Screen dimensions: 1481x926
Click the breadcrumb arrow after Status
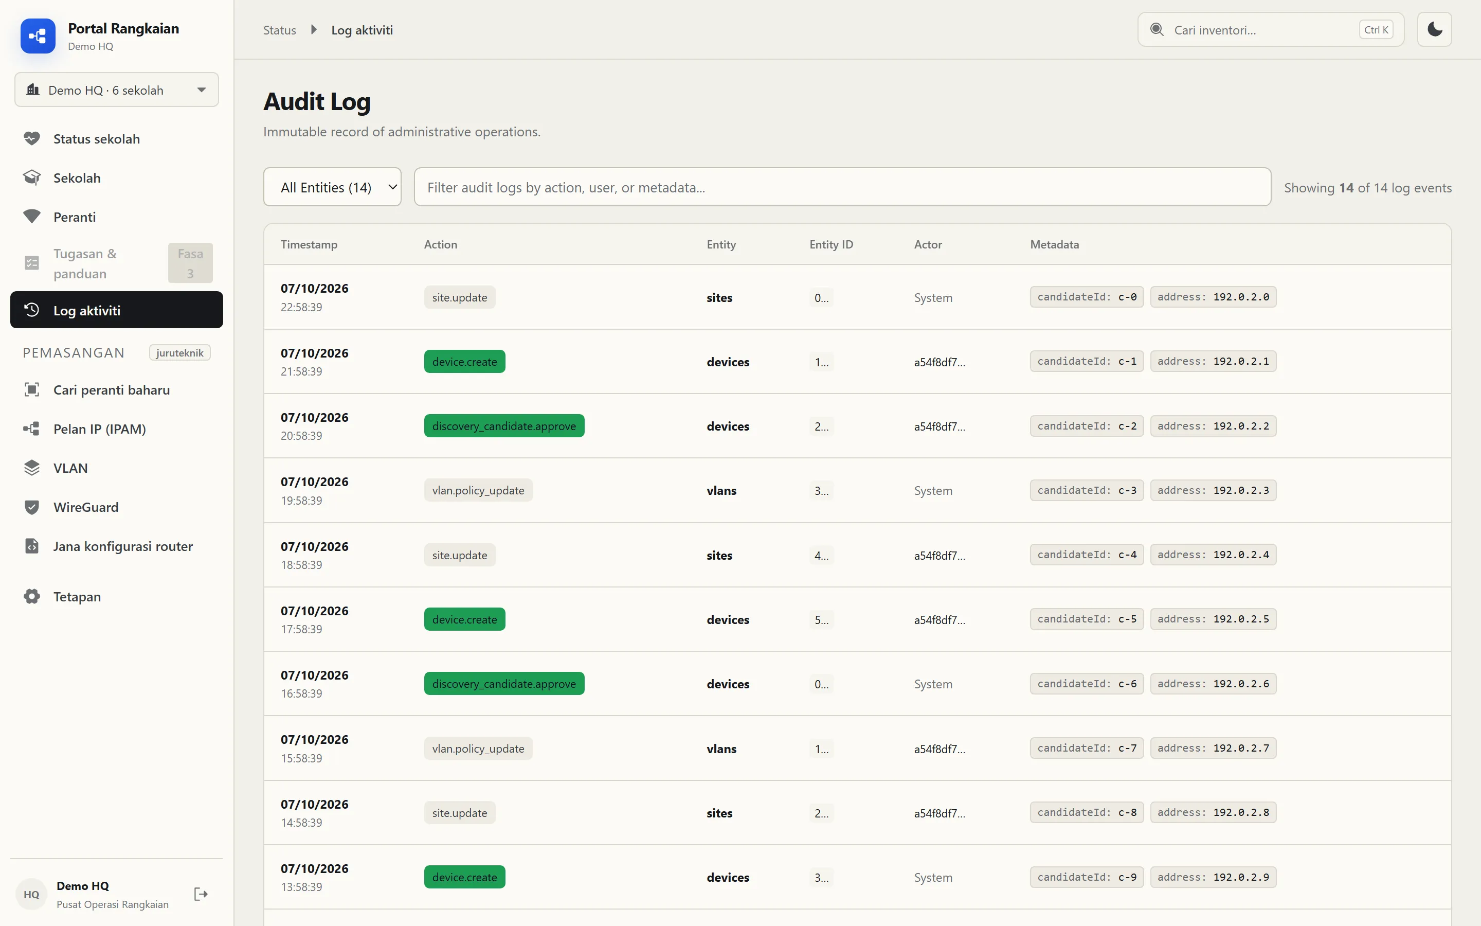point(314,29)
